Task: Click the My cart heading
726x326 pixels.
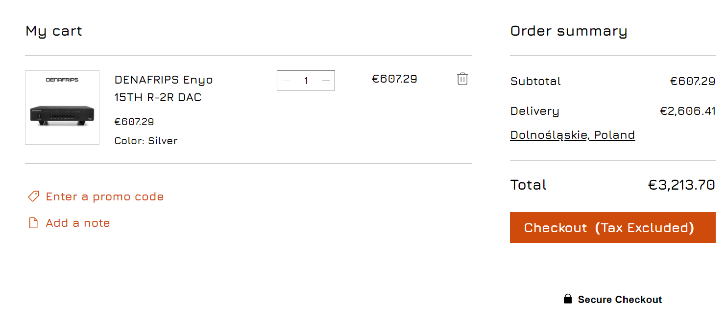Action: pos(54,31)
